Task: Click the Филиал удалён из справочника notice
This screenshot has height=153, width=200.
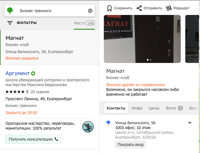Action: coord(135,85)
